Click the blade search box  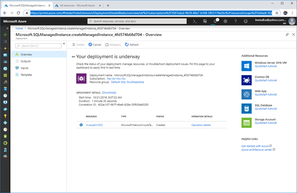[x=39, y=46]
